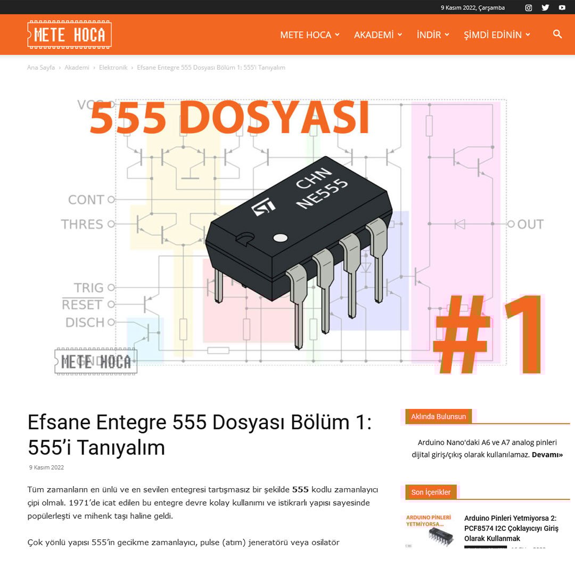Open the METE HOCA menu
Image resolution: width=575 pixels, height=575 pixels.
[310, 35]
